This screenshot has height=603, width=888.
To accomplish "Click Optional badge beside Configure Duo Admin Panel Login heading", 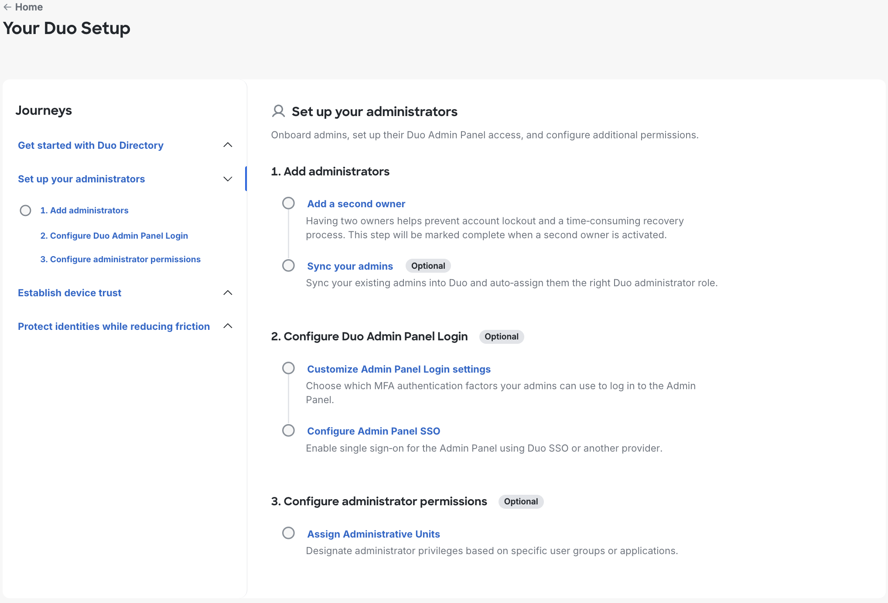I will point(502,336).
